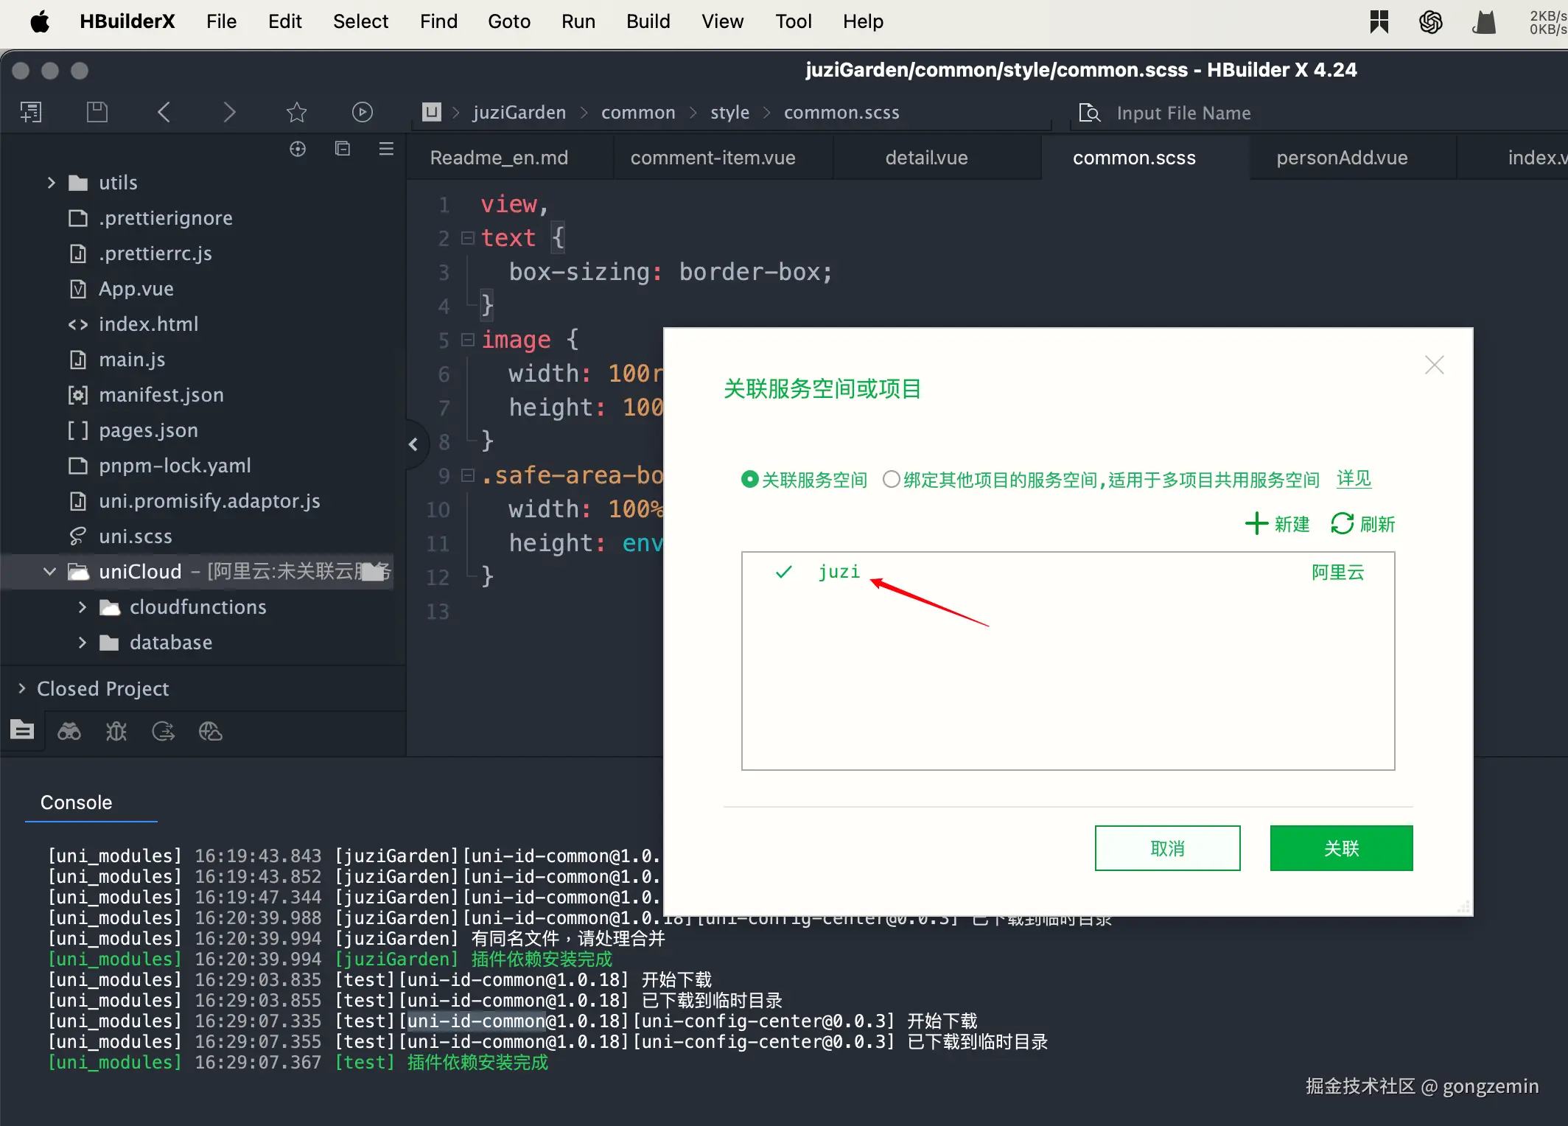The image size is (1568, 1126).
Task: Click the Run play icon in toolbar
Action: click(x=362, y=112)
